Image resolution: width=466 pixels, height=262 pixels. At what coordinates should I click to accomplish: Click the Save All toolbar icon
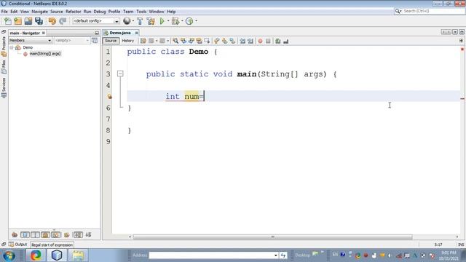click(x=39, y=21)
